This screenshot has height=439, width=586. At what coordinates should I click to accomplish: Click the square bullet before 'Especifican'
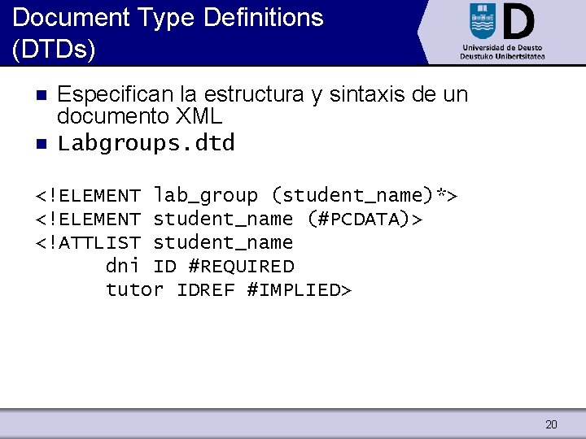coord(42,95)
